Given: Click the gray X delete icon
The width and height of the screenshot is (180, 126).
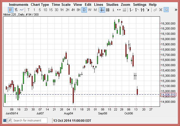Looking at the screenshot, I should tap(161, 10).
